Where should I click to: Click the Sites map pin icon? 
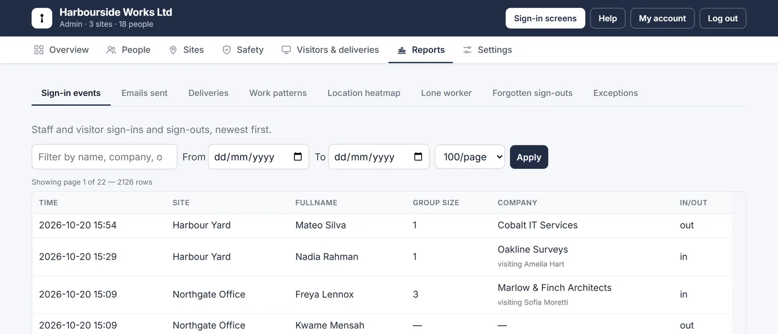[x=173, y=50]
